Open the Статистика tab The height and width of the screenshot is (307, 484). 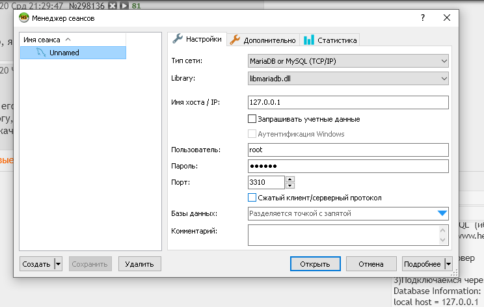pyautogui.click(x=330, y=40)
